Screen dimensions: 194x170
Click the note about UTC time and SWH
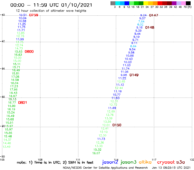tap(55, 162)
